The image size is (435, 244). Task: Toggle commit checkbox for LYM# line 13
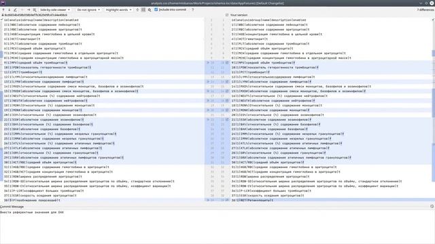227,81
